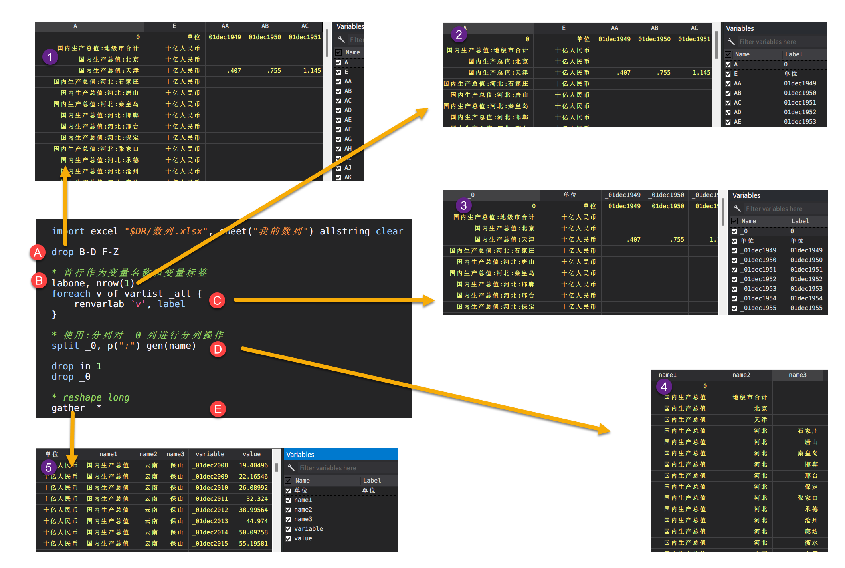This screenshot has height=568, width=845.
Task: Uncheck the 'variable' checkbox in Variables list
Action: click(x=288, y=529)
